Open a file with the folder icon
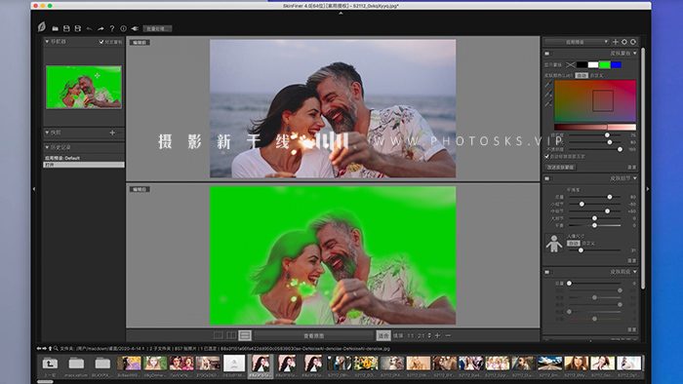683x384 pixels. click(x=56, y=28)
